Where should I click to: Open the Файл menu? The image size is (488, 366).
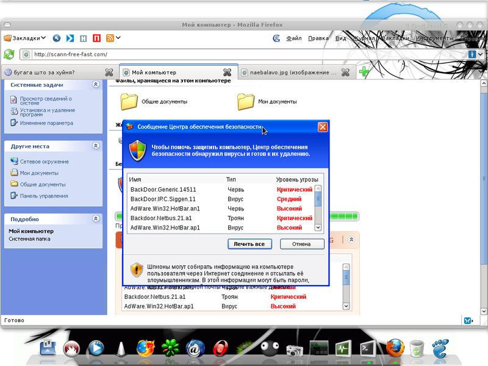(294, 38)
